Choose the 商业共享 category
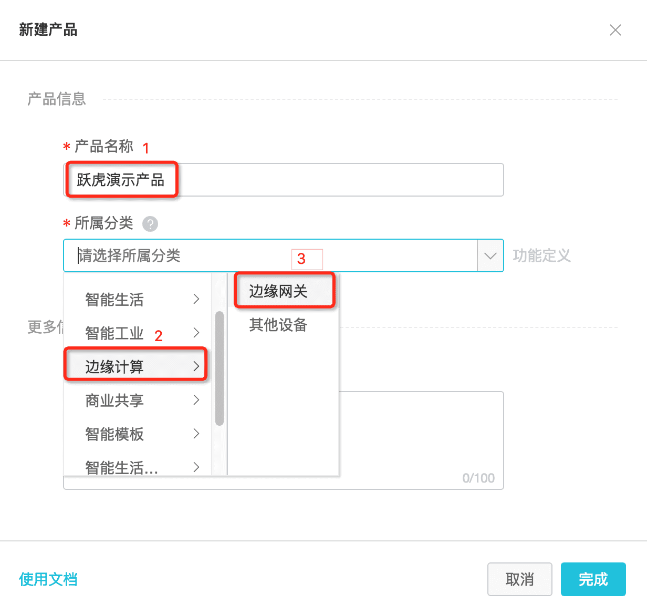 [x=114, y=401]
